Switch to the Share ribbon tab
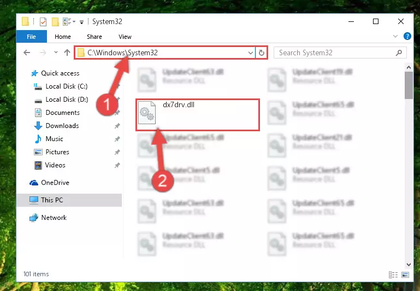Image resolution: width=420 pixels, height=291 pixels. tap(94, 37)
